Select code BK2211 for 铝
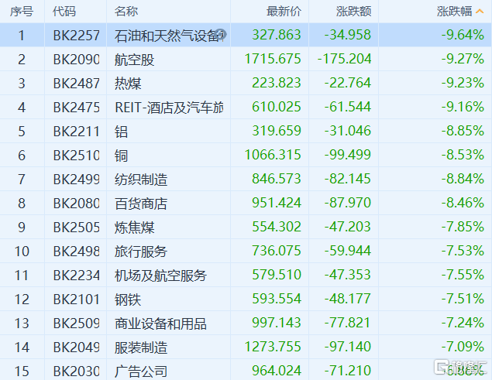 [77, 131]
